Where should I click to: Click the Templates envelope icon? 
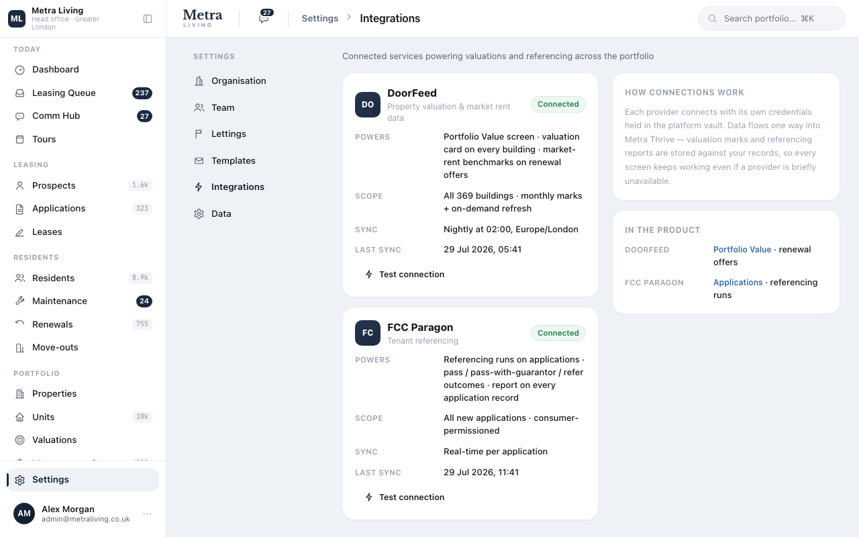199,161
